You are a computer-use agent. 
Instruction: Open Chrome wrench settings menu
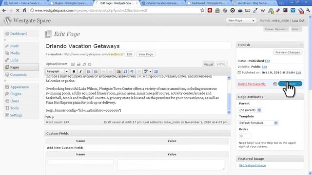pos(308,10)
